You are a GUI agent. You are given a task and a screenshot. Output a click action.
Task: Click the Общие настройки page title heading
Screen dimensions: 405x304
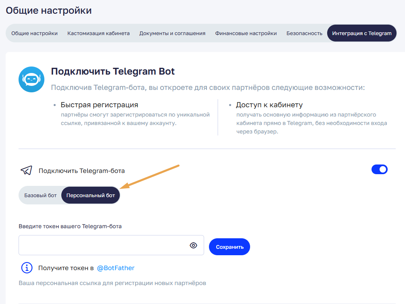49,10
